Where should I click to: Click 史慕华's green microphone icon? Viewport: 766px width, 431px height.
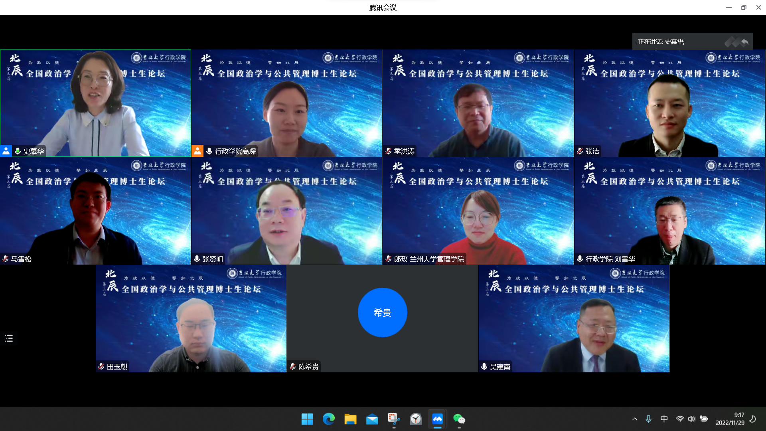point(18,151)
